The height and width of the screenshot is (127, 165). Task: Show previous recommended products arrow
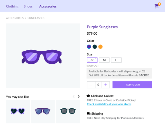[73, 96]
